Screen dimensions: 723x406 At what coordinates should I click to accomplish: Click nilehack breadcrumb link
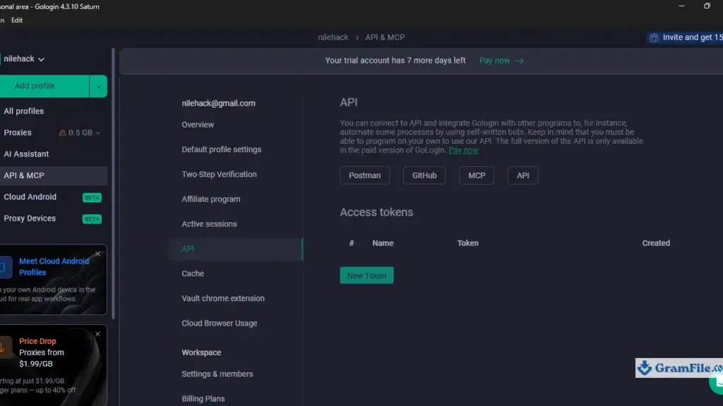pos(333,38)
